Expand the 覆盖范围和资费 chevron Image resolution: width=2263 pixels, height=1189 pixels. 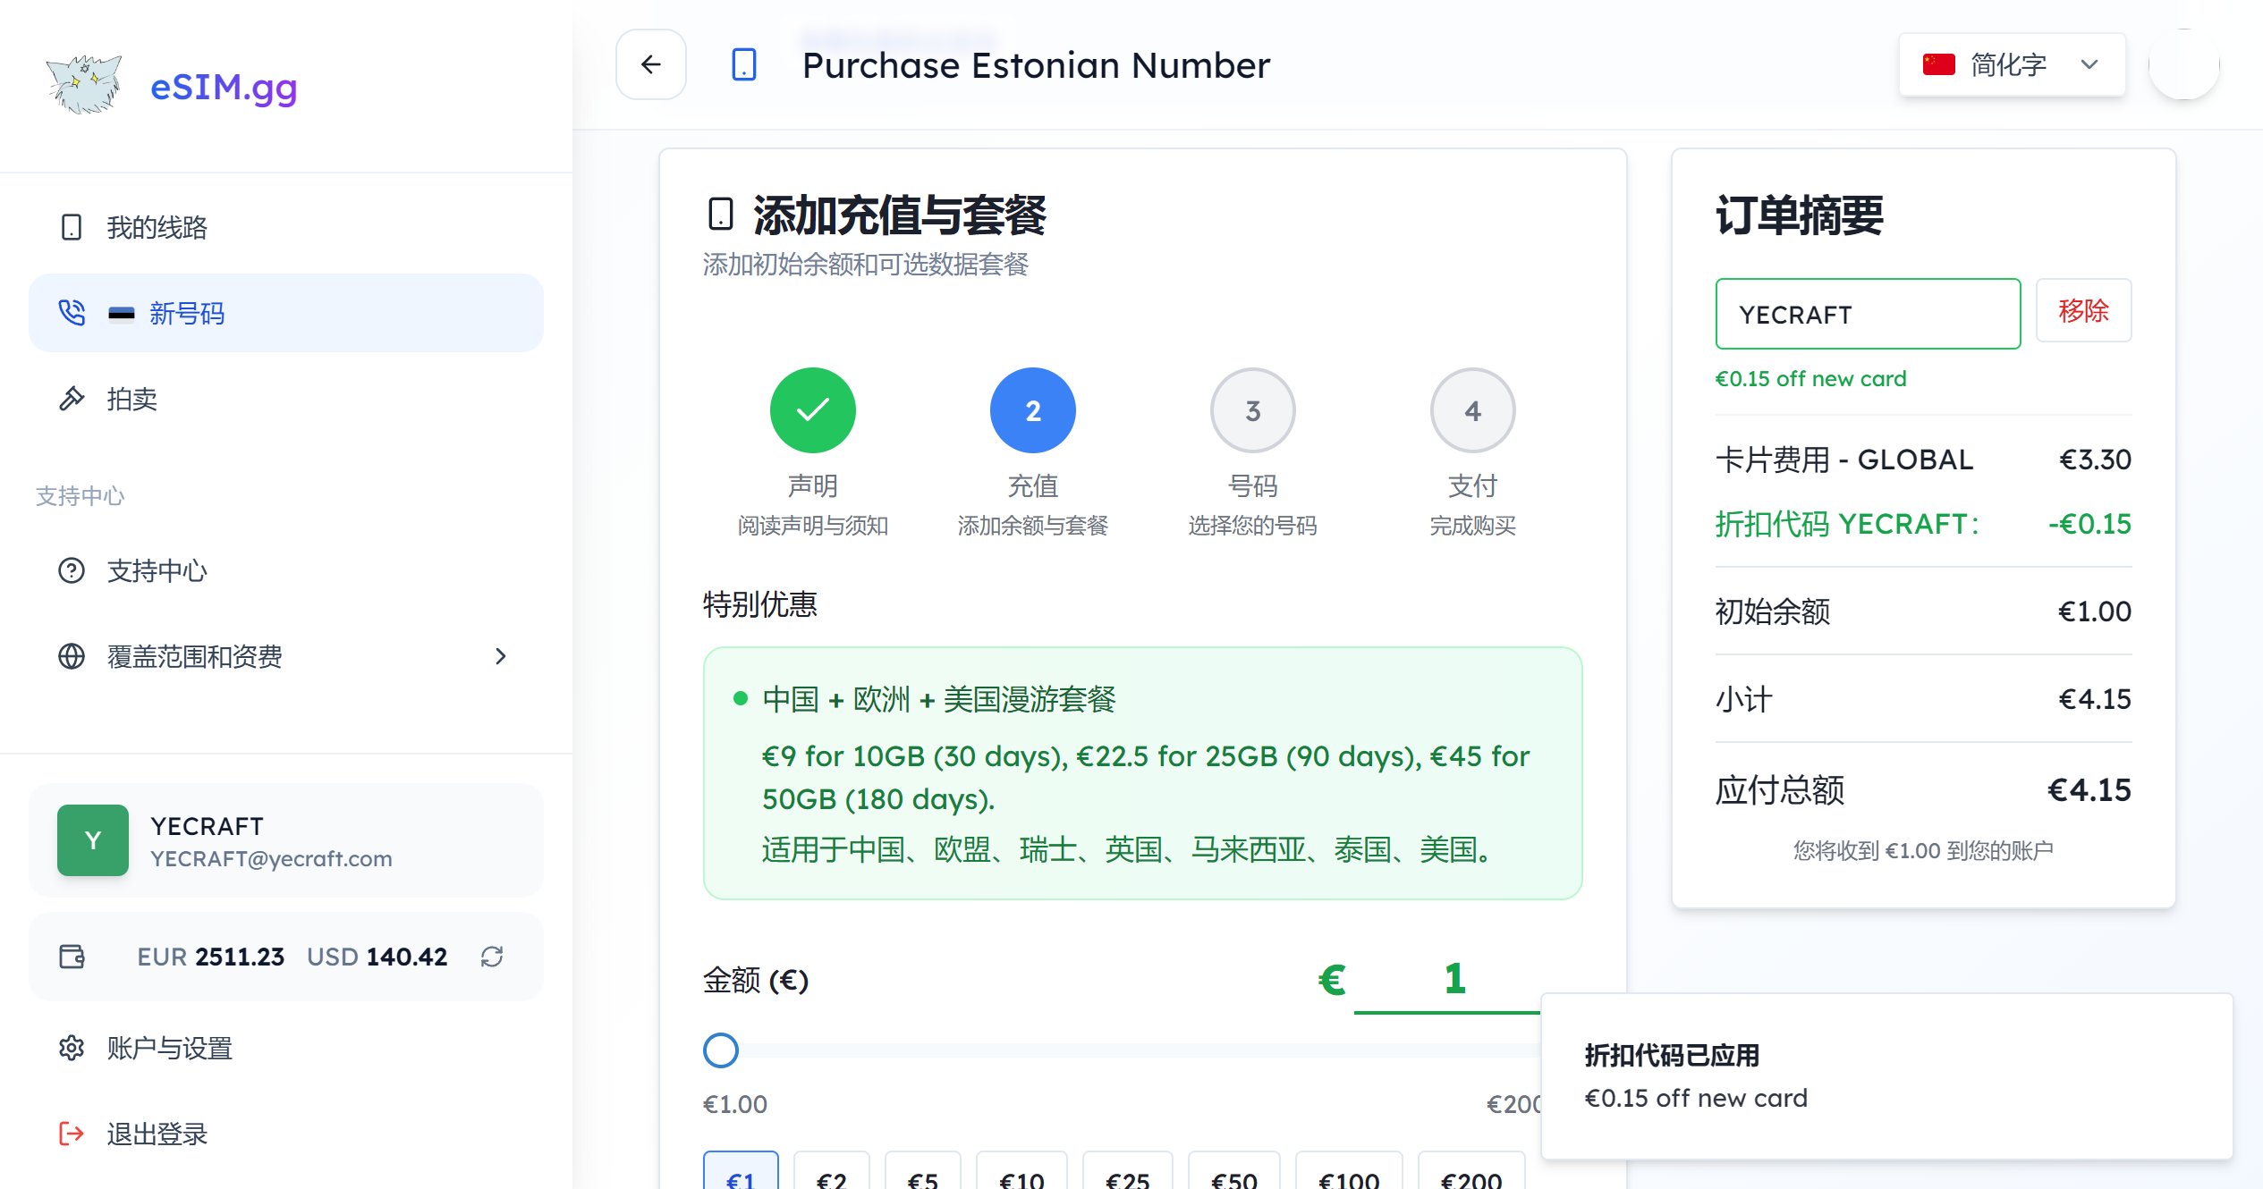coord(501,656)
